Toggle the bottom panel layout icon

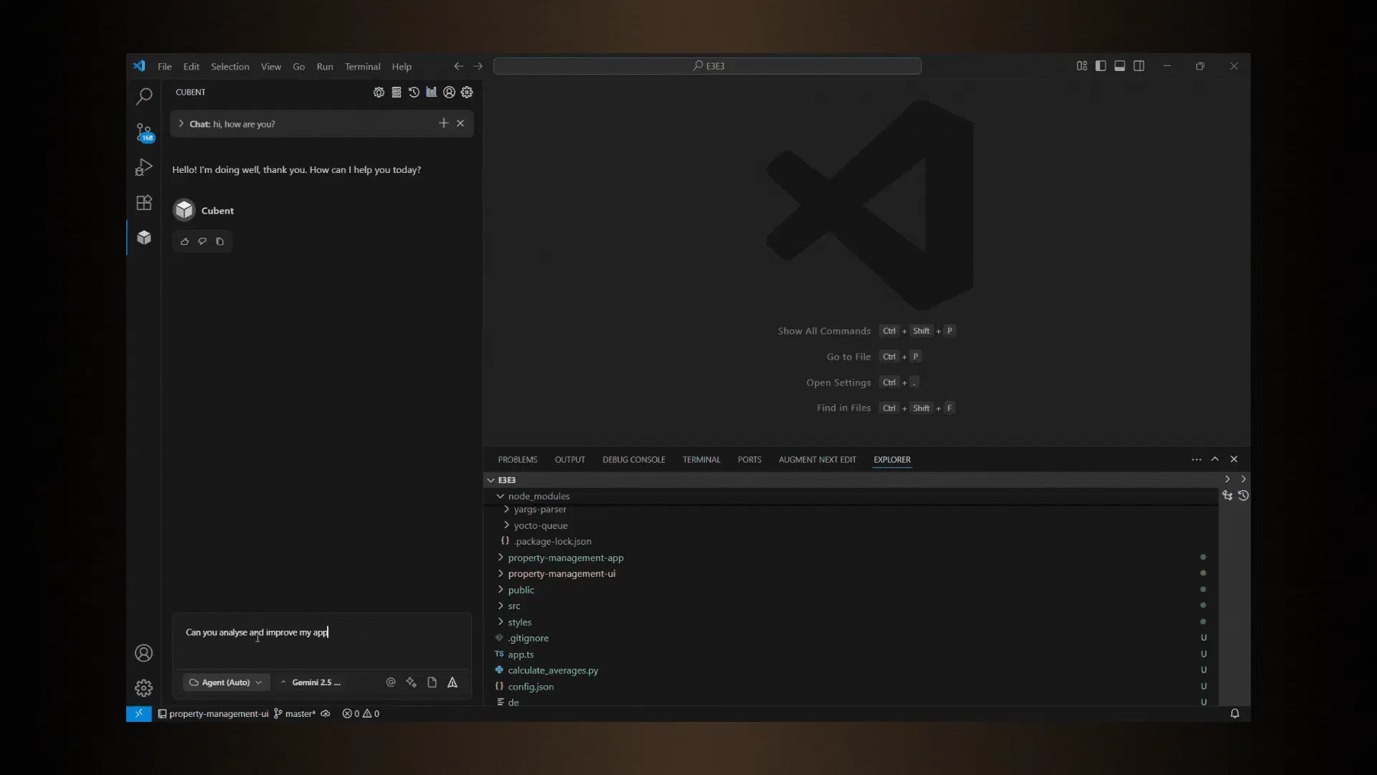1120,66
